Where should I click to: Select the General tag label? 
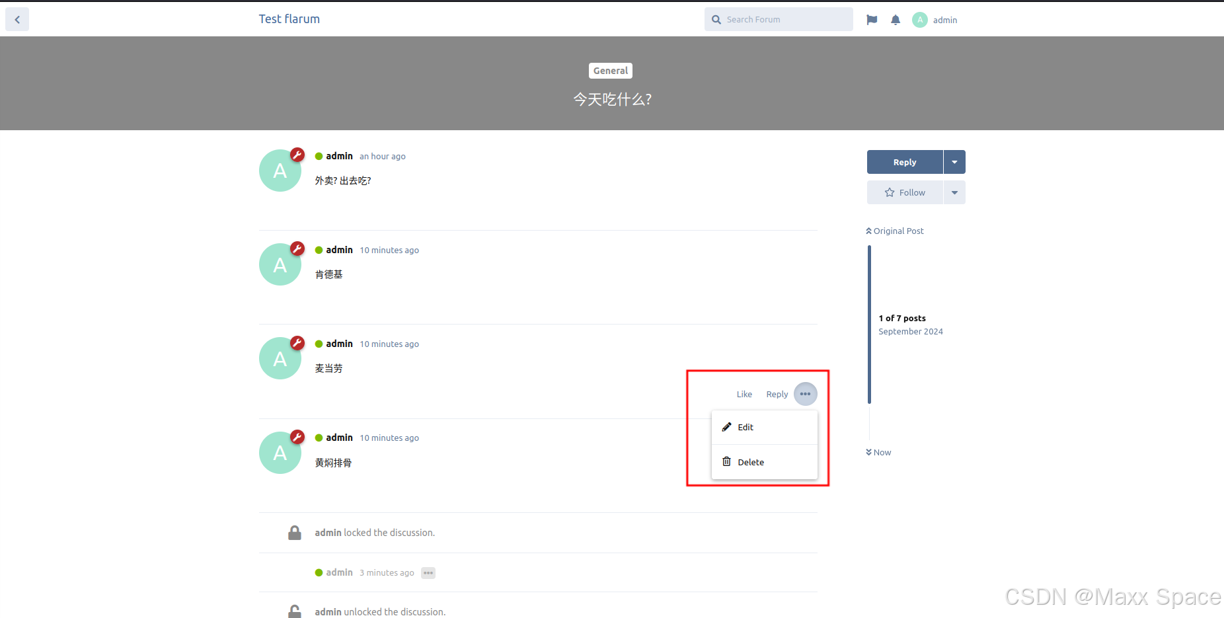[611, 71]
